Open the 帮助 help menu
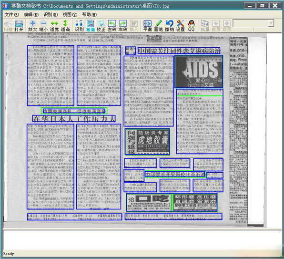Screen dimensions: 284x259 pos(89,14)
